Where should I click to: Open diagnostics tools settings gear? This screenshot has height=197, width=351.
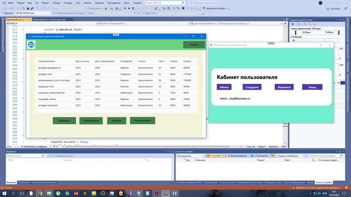click(292, 24)
